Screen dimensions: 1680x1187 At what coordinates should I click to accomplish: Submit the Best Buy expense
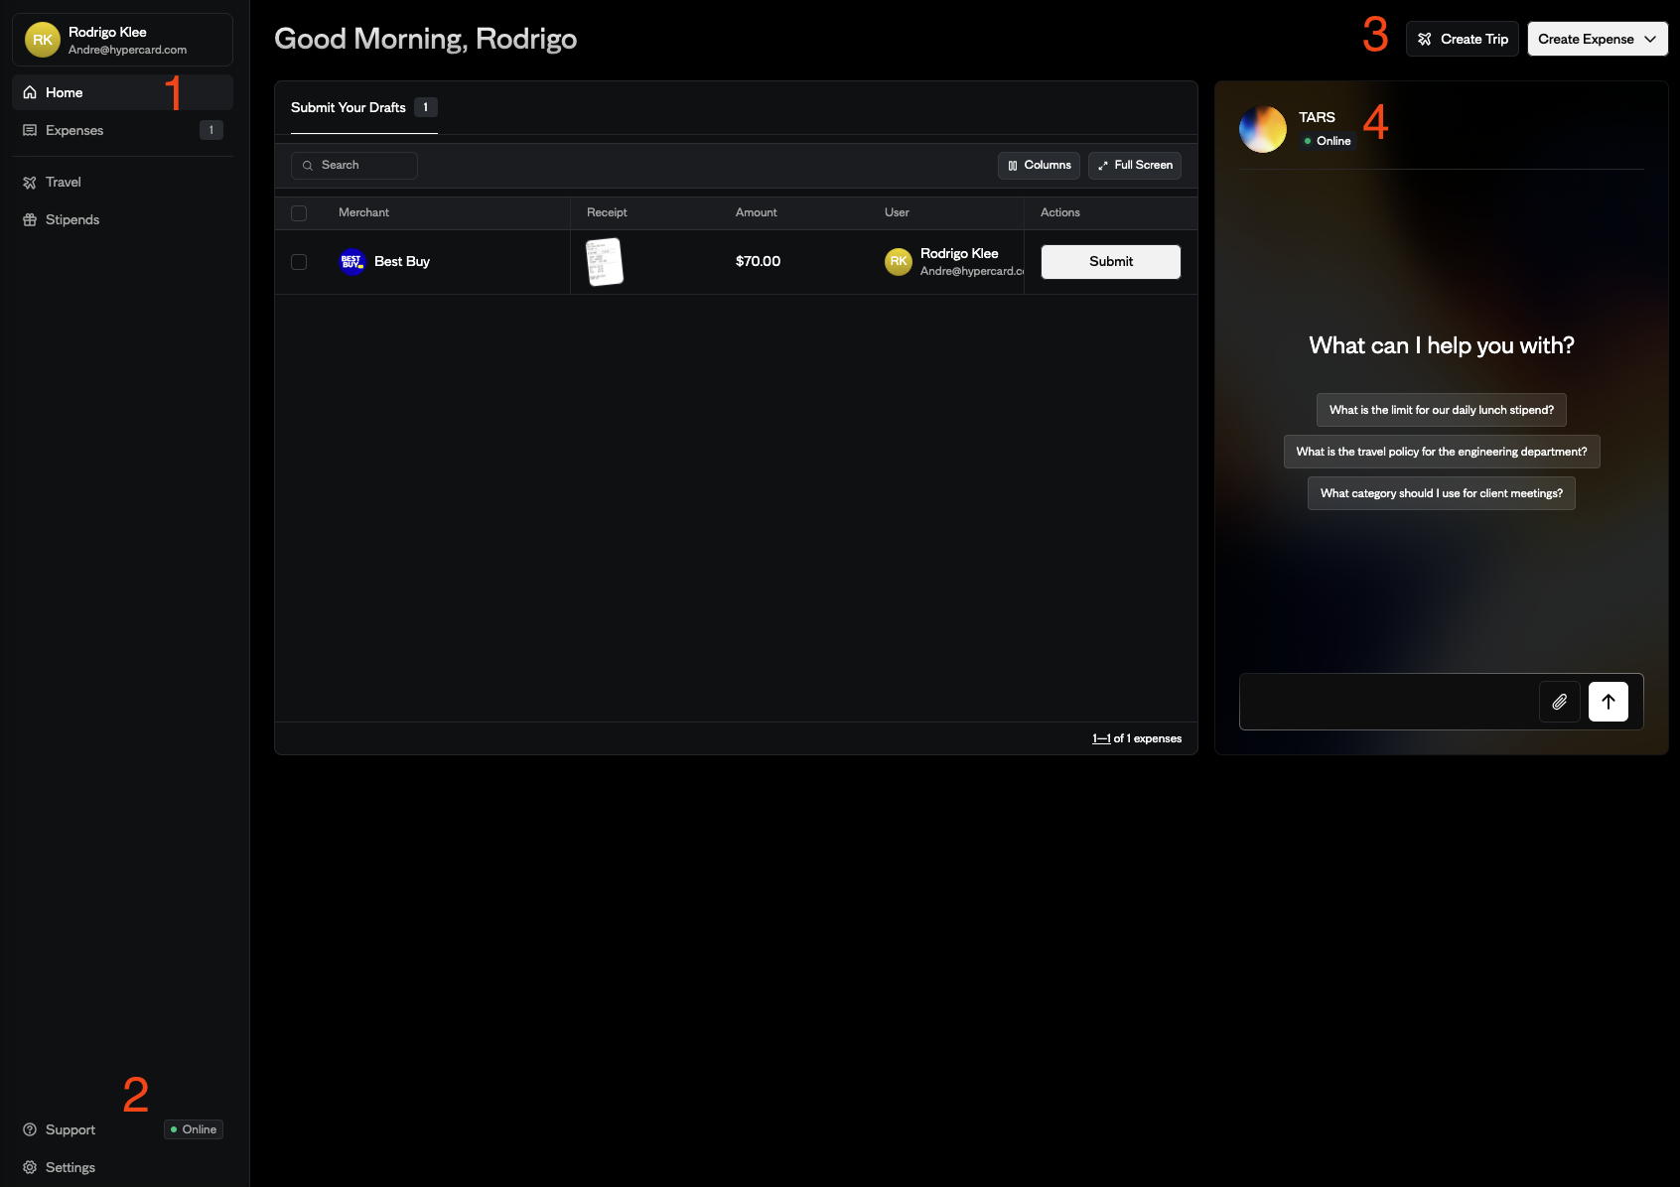click(1109, 261)
